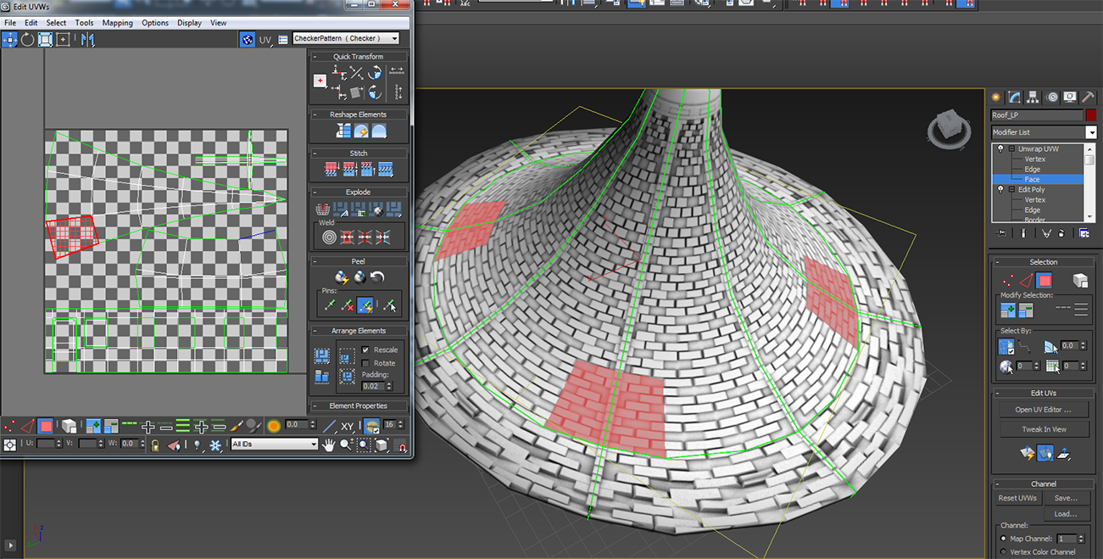The image size is (1103, 559).
Task: Tick the Rotate checkbox in Arrange Elements
Action: (x=365, y=363)
